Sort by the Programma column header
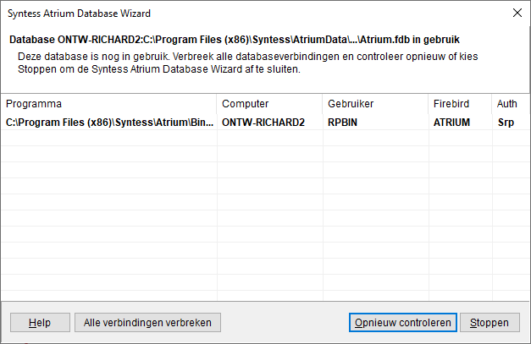 108,104
